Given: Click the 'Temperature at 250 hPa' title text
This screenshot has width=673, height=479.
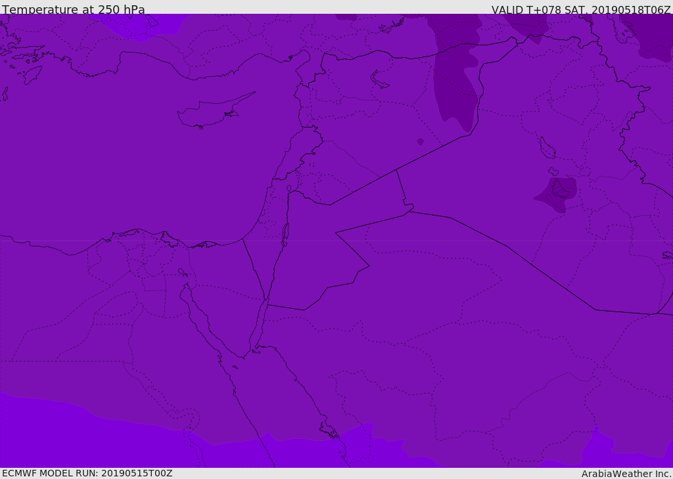Looking at the screenshot, I should coord(74,9).
